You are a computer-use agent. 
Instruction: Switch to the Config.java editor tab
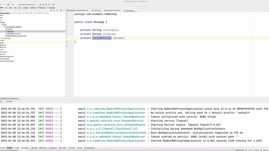[97, 10]
